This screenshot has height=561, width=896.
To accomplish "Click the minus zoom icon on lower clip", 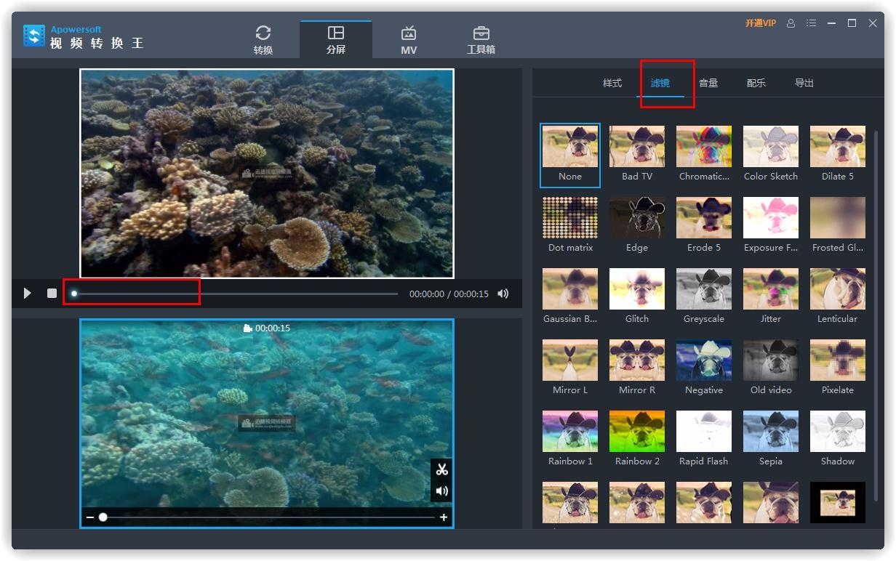I will 90,517.
